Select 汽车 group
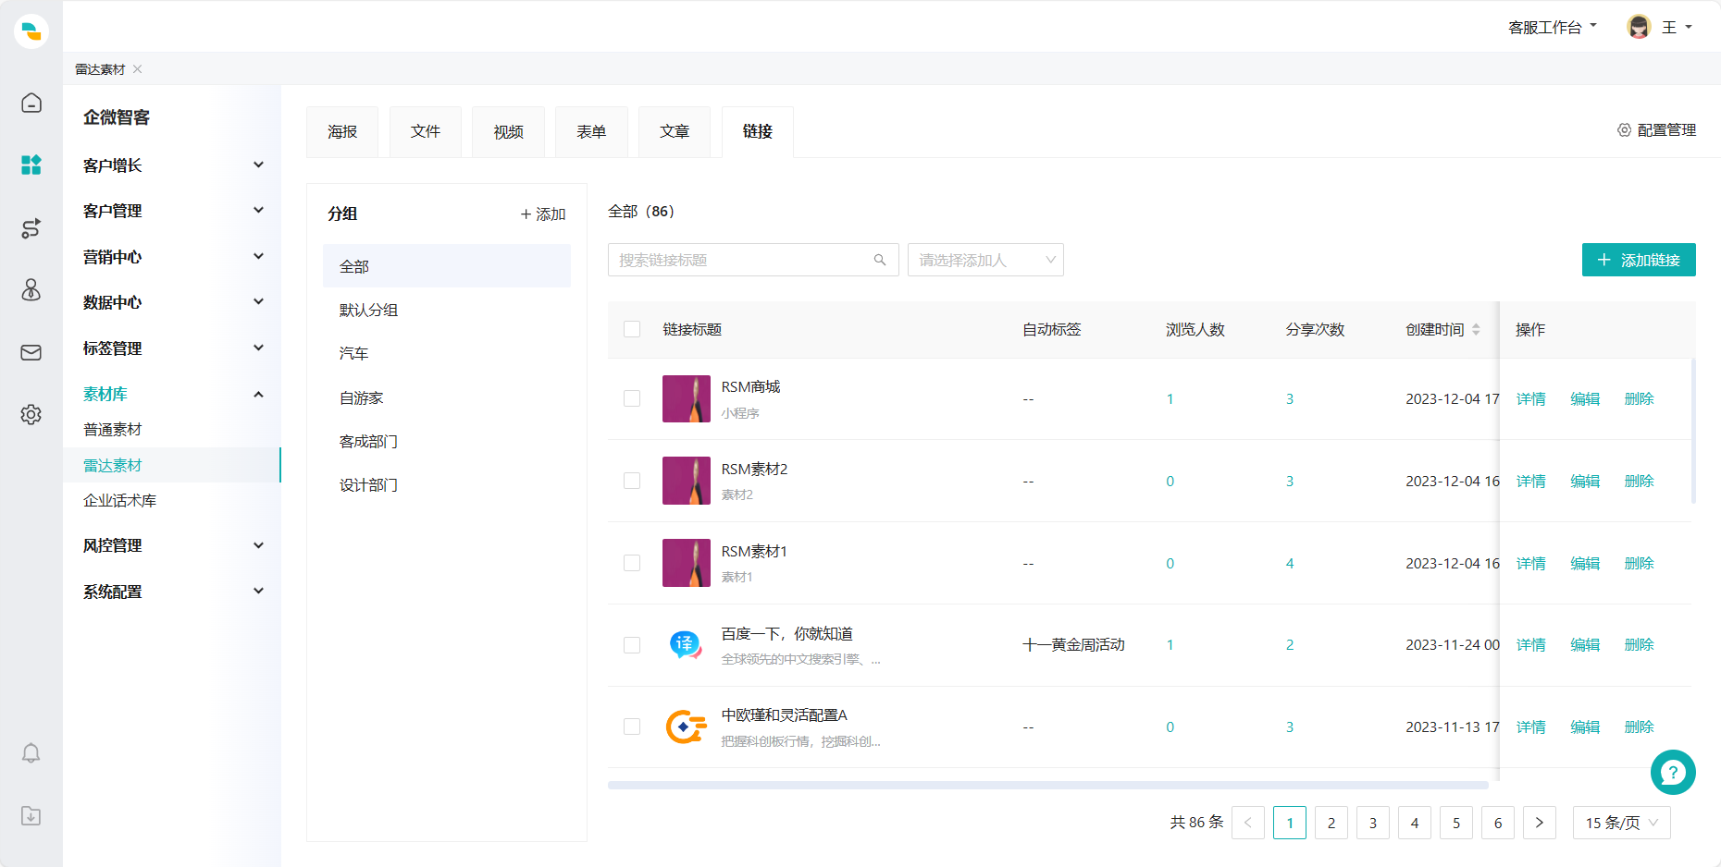1721x867 pixels. pos(447,353)
